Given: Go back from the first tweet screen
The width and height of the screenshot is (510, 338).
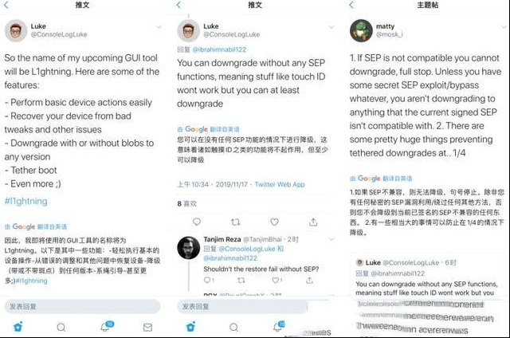Looking at the screenshot, I should [6, 5].
